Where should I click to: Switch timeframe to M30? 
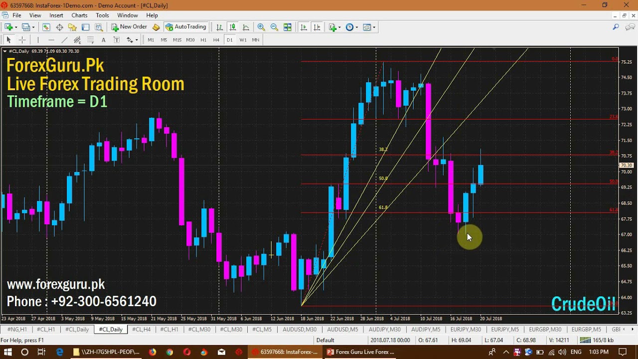(x=190, y=40)
